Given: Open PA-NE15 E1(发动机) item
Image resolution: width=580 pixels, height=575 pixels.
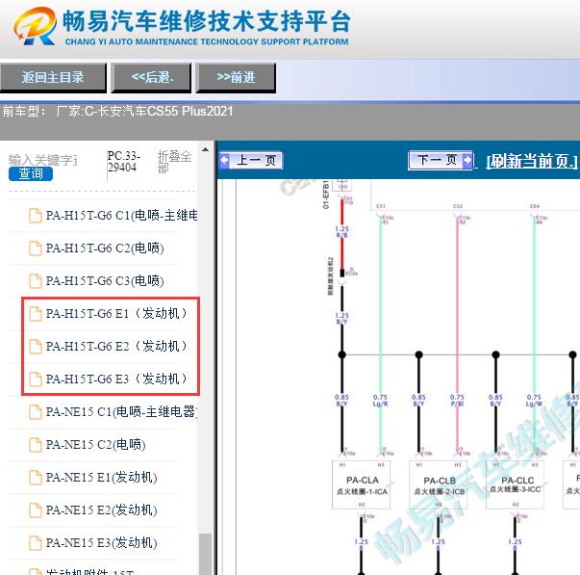Looking at the screenshot, I should pos(101,477).
